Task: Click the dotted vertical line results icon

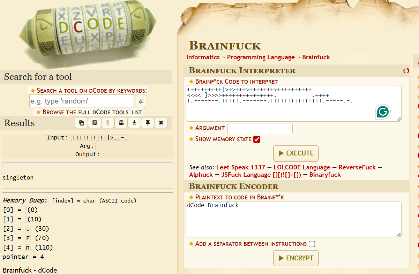Action: (108, 123)
